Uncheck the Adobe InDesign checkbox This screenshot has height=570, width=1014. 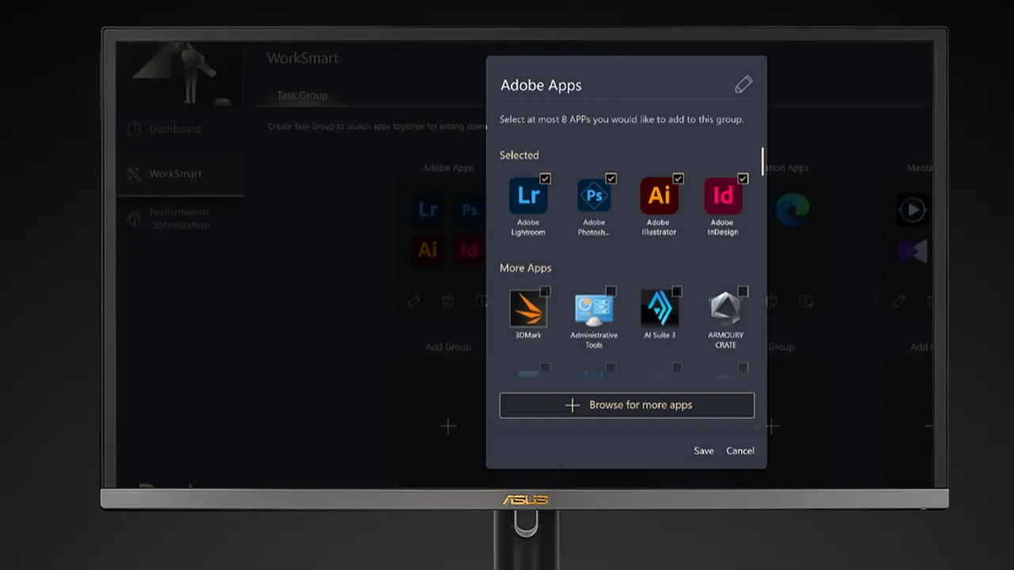coord(742,179)
